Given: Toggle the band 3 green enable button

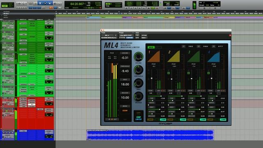Looking at the screenshot, I should coord(189,73).
